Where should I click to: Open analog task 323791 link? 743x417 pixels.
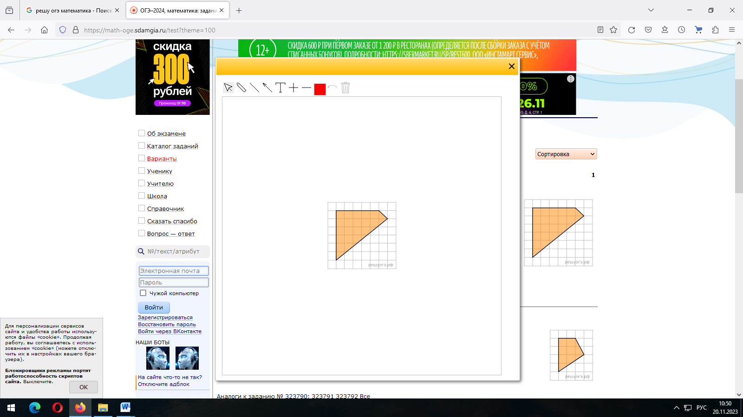pos(323,396)
